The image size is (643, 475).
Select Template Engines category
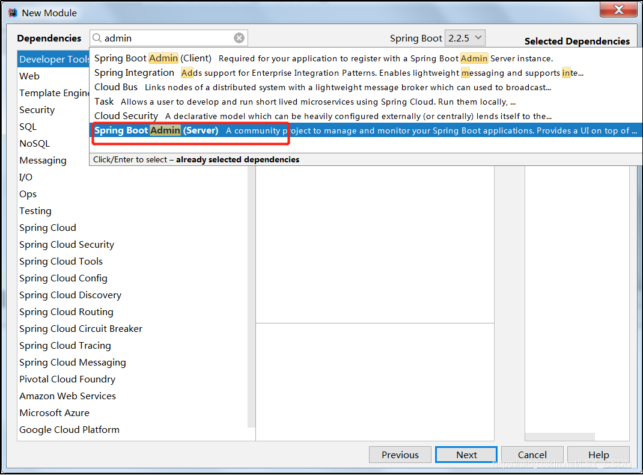coord(53,93)
